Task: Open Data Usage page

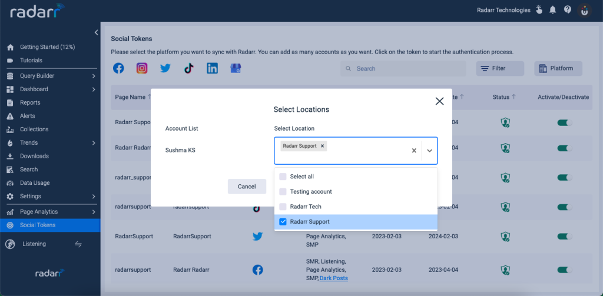Action: tap(35, 182)
